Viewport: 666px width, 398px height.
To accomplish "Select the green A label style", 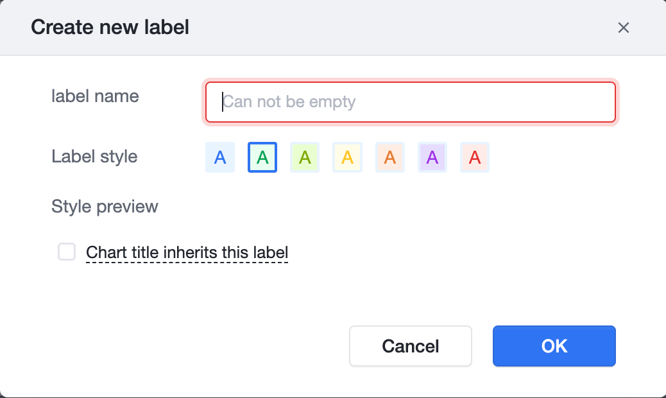I will pyautogui.click(x=262, y=157).
